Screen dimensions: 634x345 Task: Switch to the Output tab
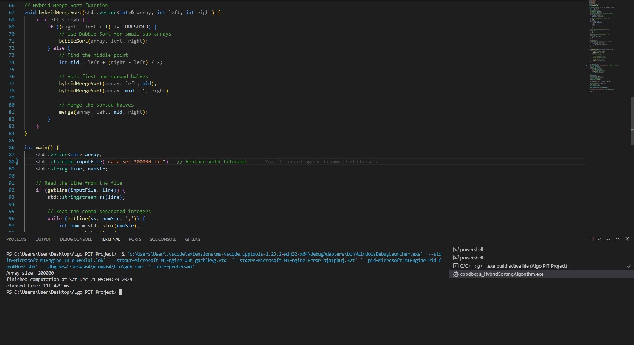click(x=43, y=239)
